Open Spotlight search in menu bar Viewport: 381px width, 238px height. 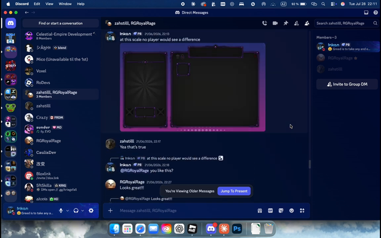click(x=323, y=4)
